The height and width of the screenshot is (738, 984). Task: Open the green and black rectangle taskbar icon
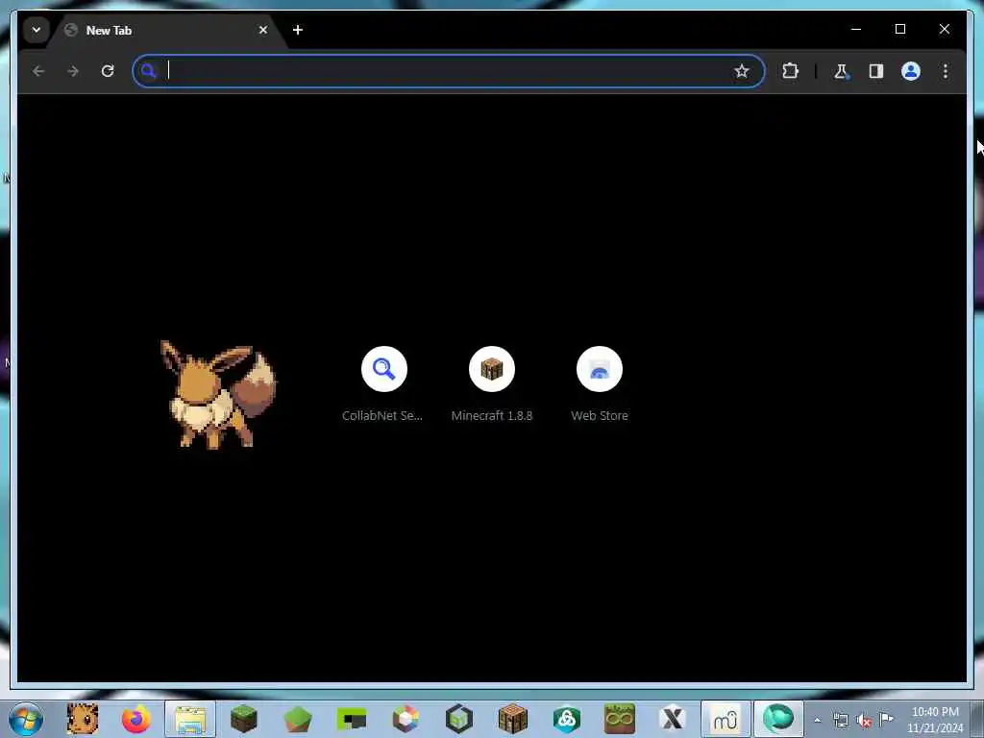tap(352, 719)
